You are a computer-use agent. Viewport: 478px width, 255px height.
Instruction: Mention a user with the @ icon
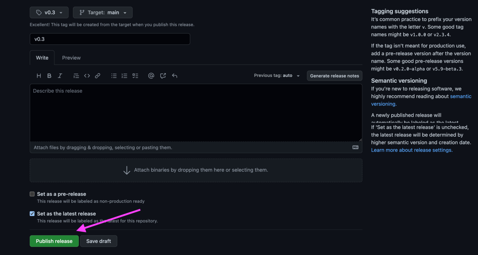point(151,75)
